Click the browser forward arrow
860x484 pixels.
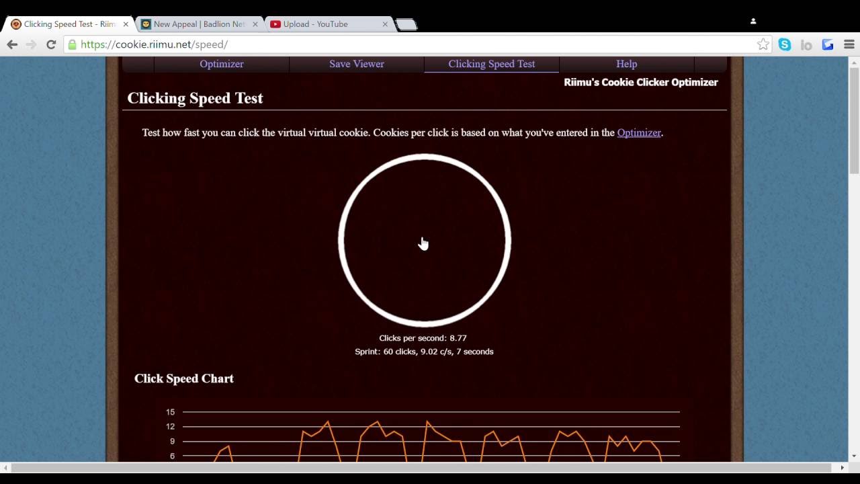click(x=31, y=44)
